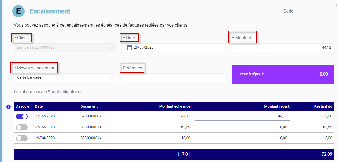
Task: Click the Reste à répartir purple box
Action: coord(283,74)
